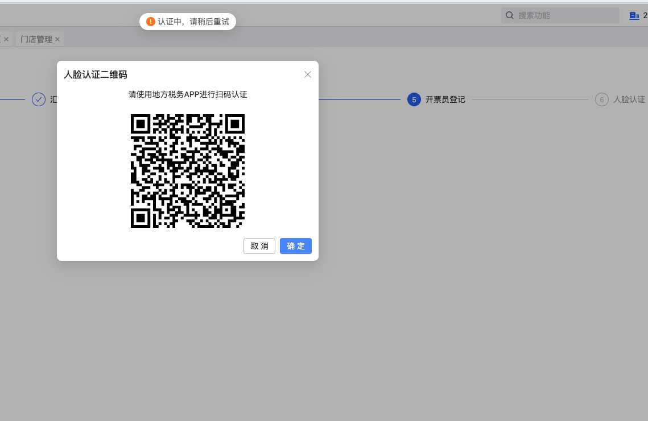Click the 人脸认证二维码 dialog title

96,74
